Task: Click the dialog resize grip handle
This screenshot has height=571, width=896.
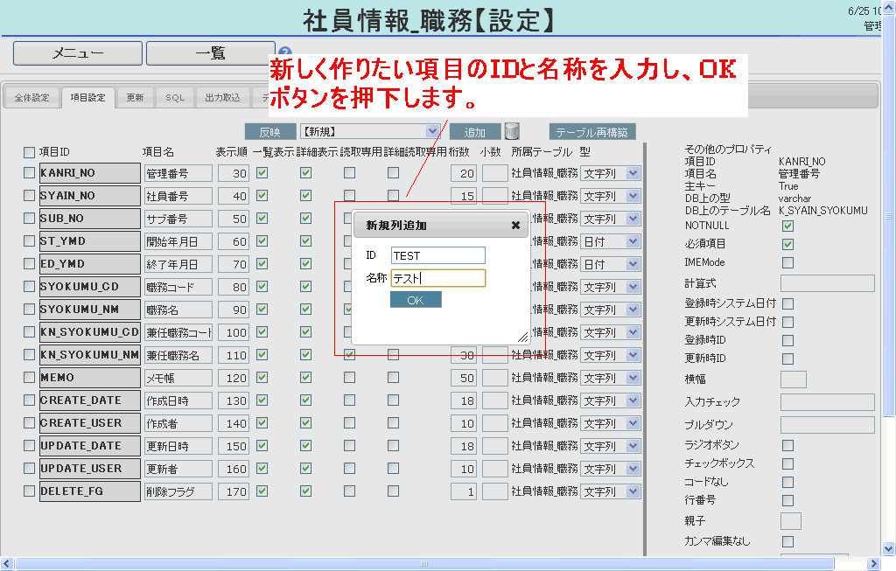Action: click(522, 337)
